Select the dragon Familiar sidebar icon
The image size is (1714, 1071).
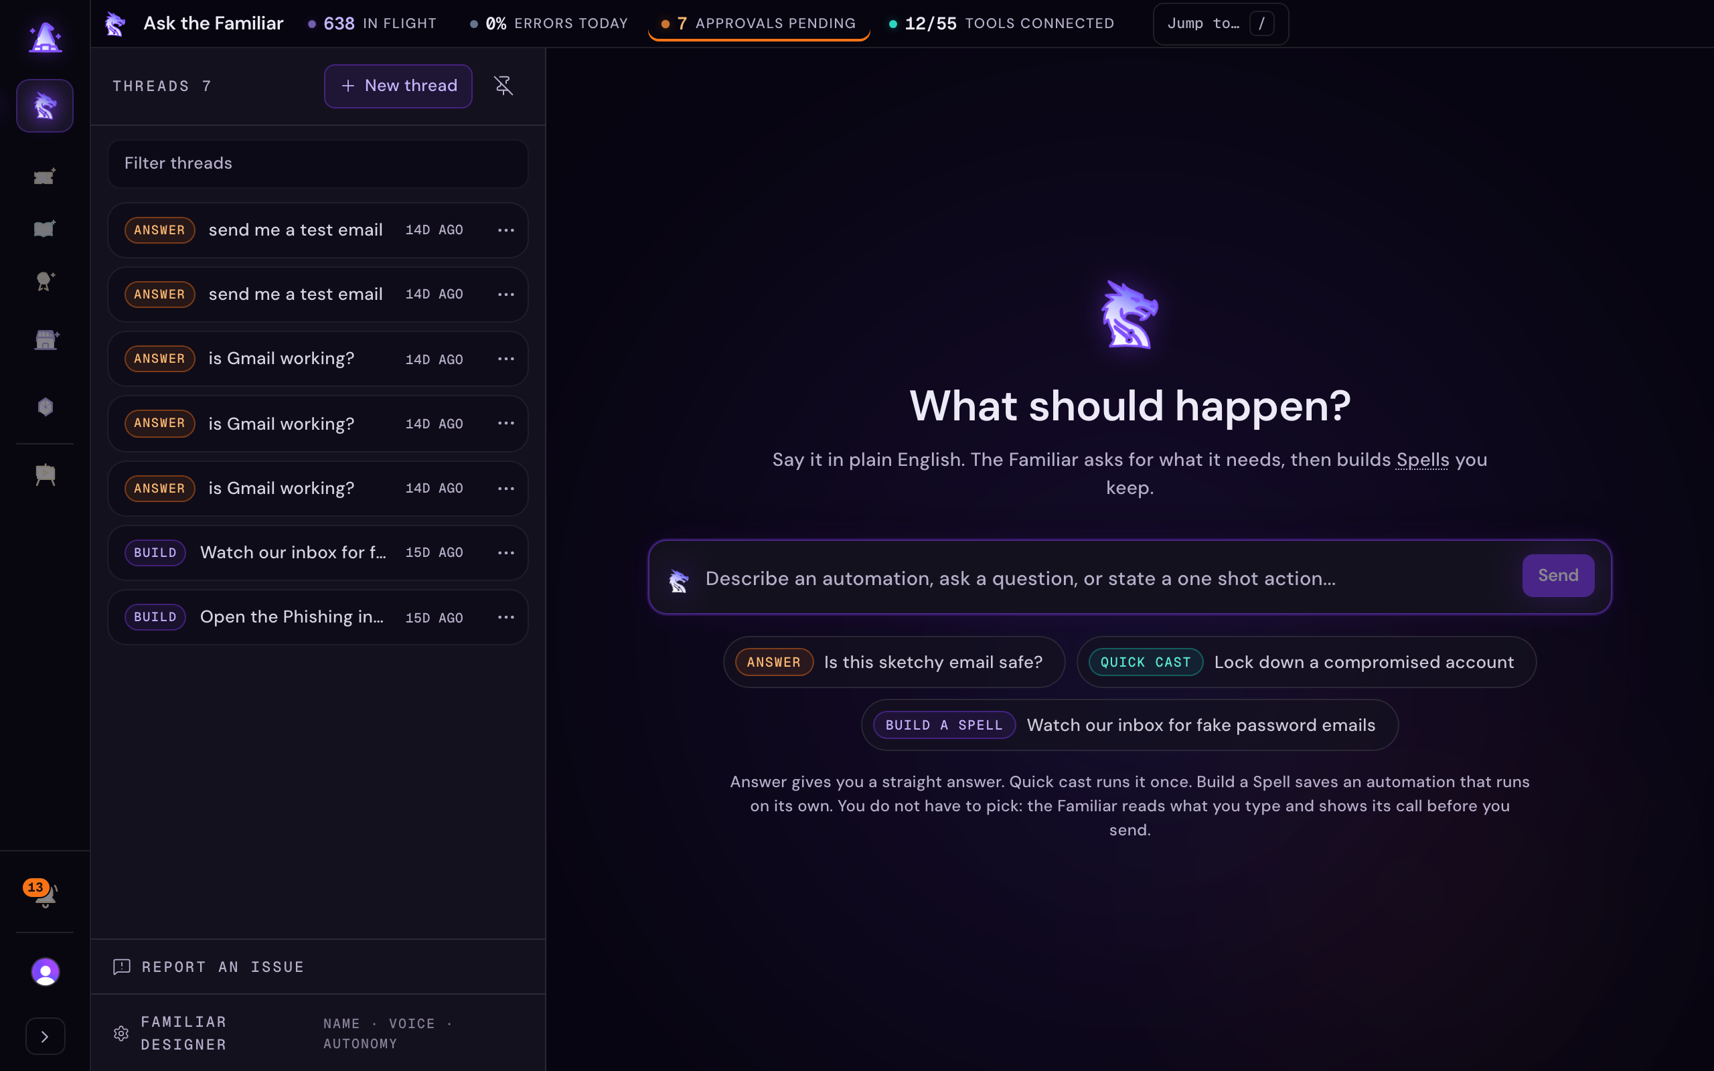45,106
